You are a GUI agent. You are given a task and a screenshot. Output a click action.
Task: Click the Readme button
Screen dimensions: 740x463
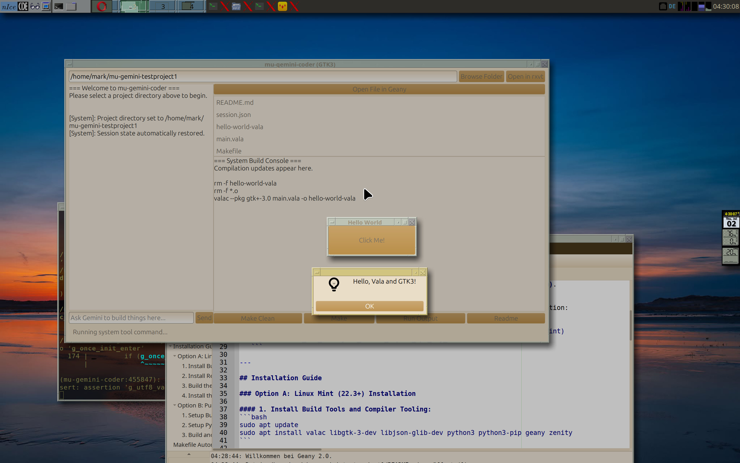(506, 319)
